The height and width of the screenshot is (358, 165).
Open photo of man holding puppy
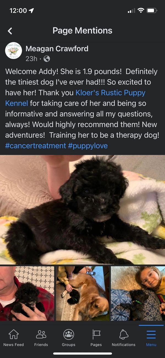pos(27,293)
